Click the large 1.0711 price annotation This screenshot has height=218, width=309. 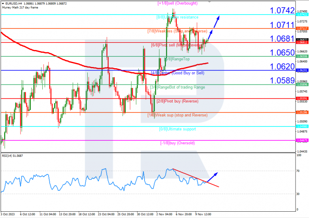(x=282, y=25)
